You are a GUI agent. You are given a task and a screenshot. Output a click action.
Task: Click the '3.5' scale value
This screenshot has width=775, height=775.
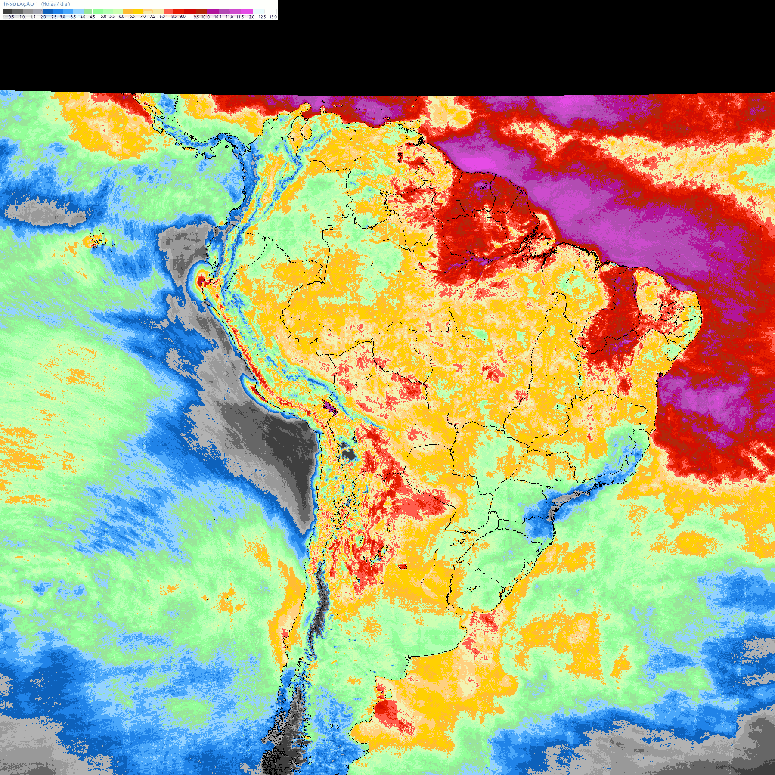(x=73, y=17)
